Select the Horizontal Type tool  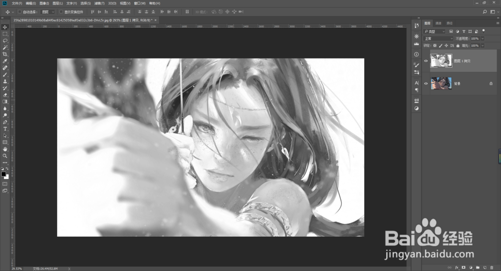pos(5,129)
